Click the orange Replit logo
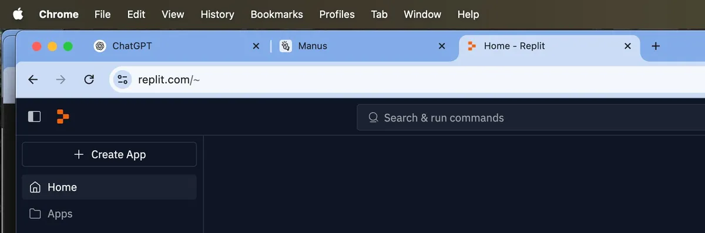705x233 pixels. click(63, 117)
